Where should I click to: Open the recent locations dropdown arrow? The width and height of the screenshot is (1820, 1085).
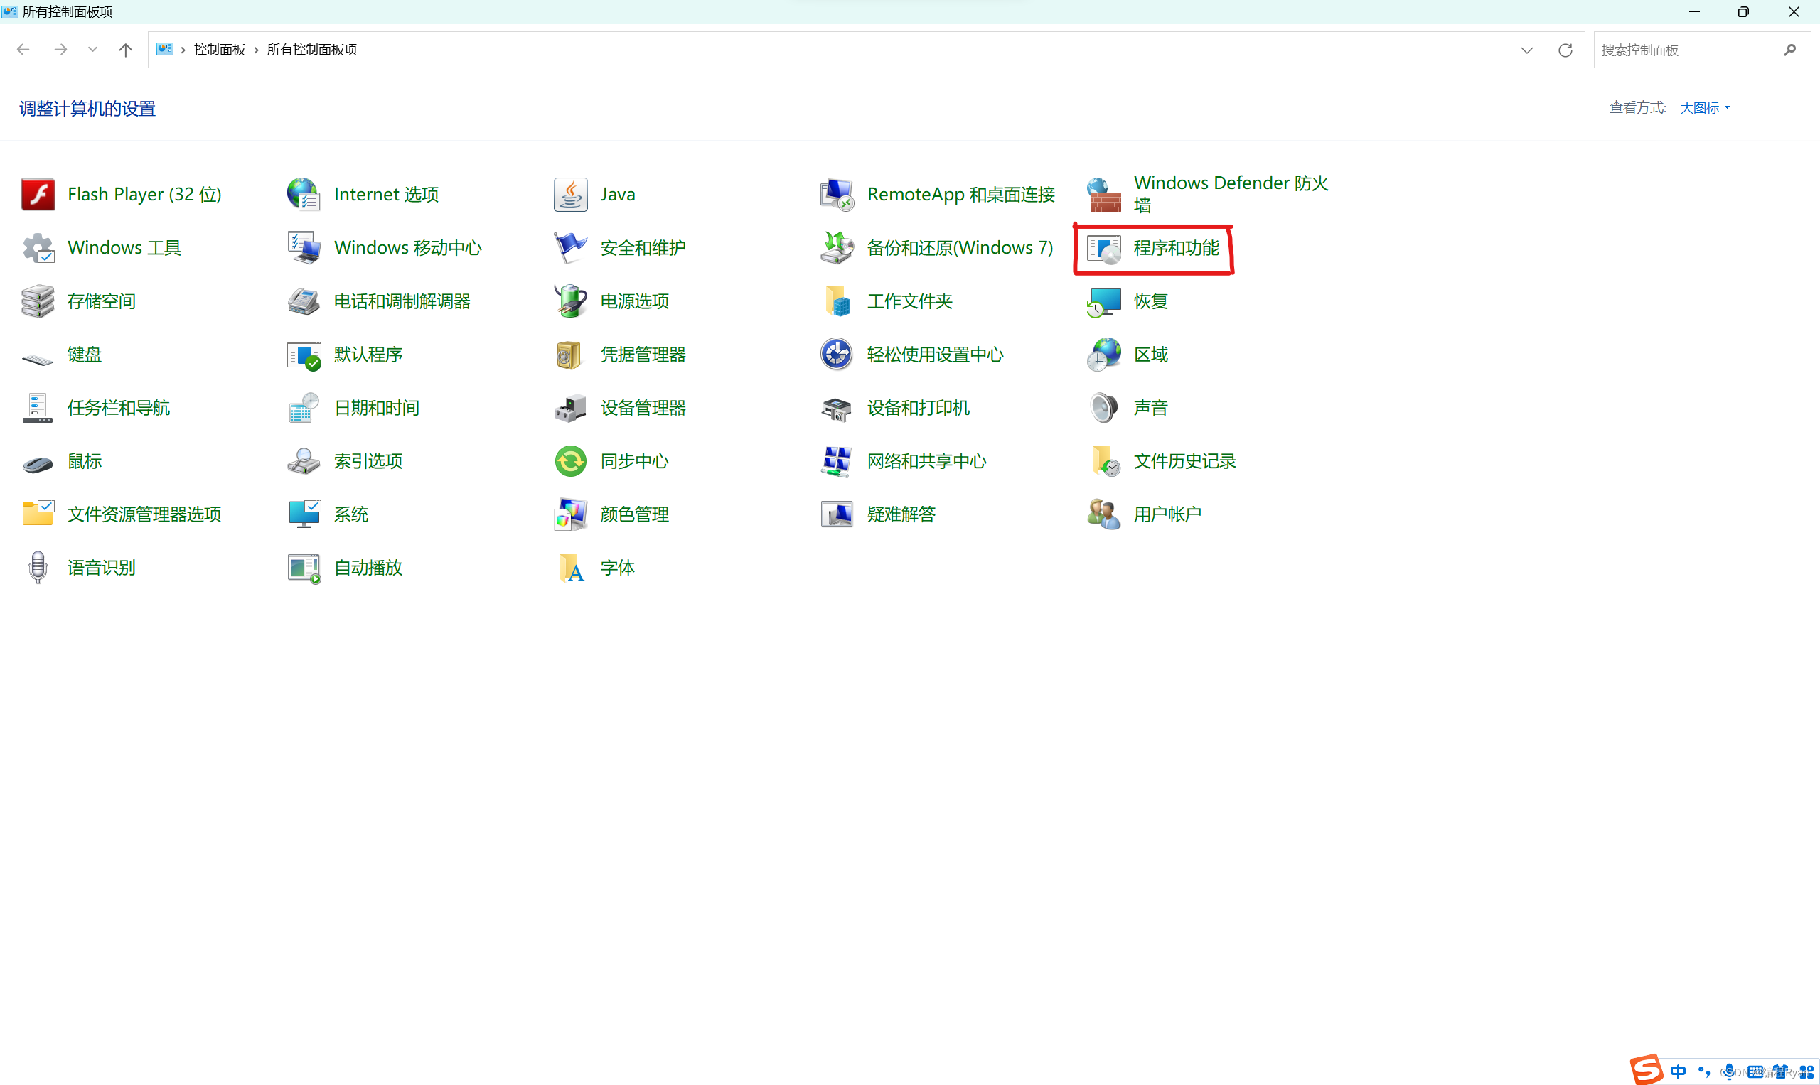[x=93, y=50]
